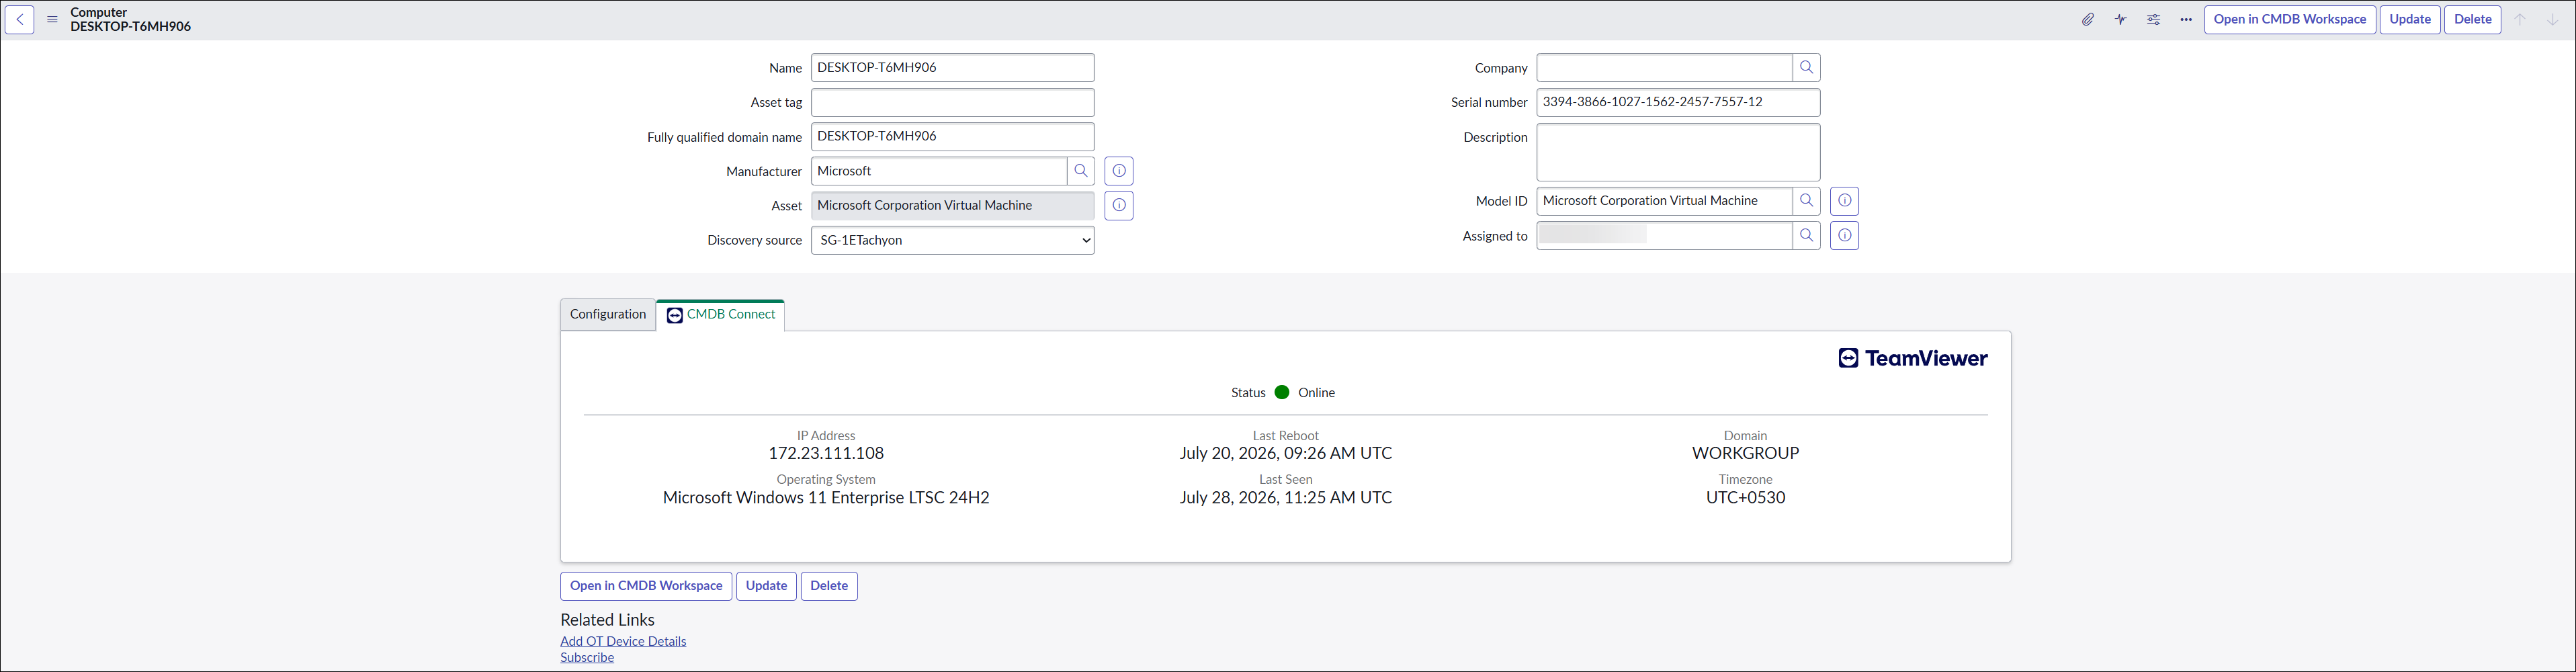Go back using the header back arrow
The height and width of the screenshot is (672, 2576).
(x=20, y=19)
